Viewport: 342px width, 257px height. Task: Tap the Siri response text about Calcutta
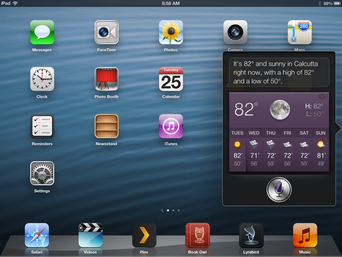pos(275,72)
